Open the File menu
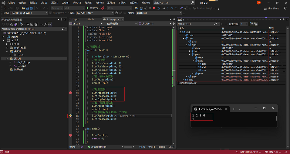The height and width of the screenshot is (154, 290). (11, 3)
